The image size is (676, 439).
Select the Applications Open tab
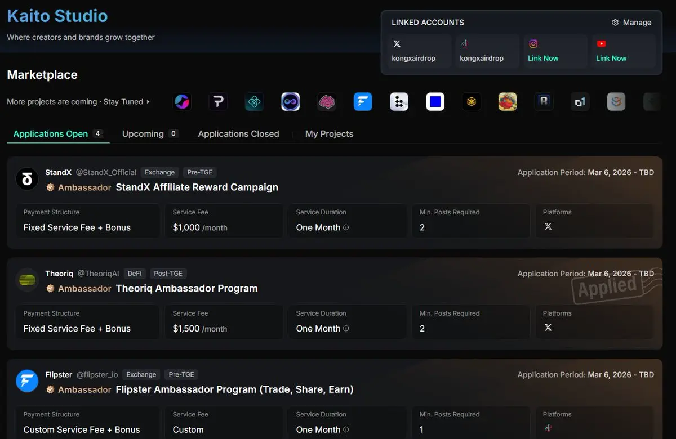pos(58,134)
